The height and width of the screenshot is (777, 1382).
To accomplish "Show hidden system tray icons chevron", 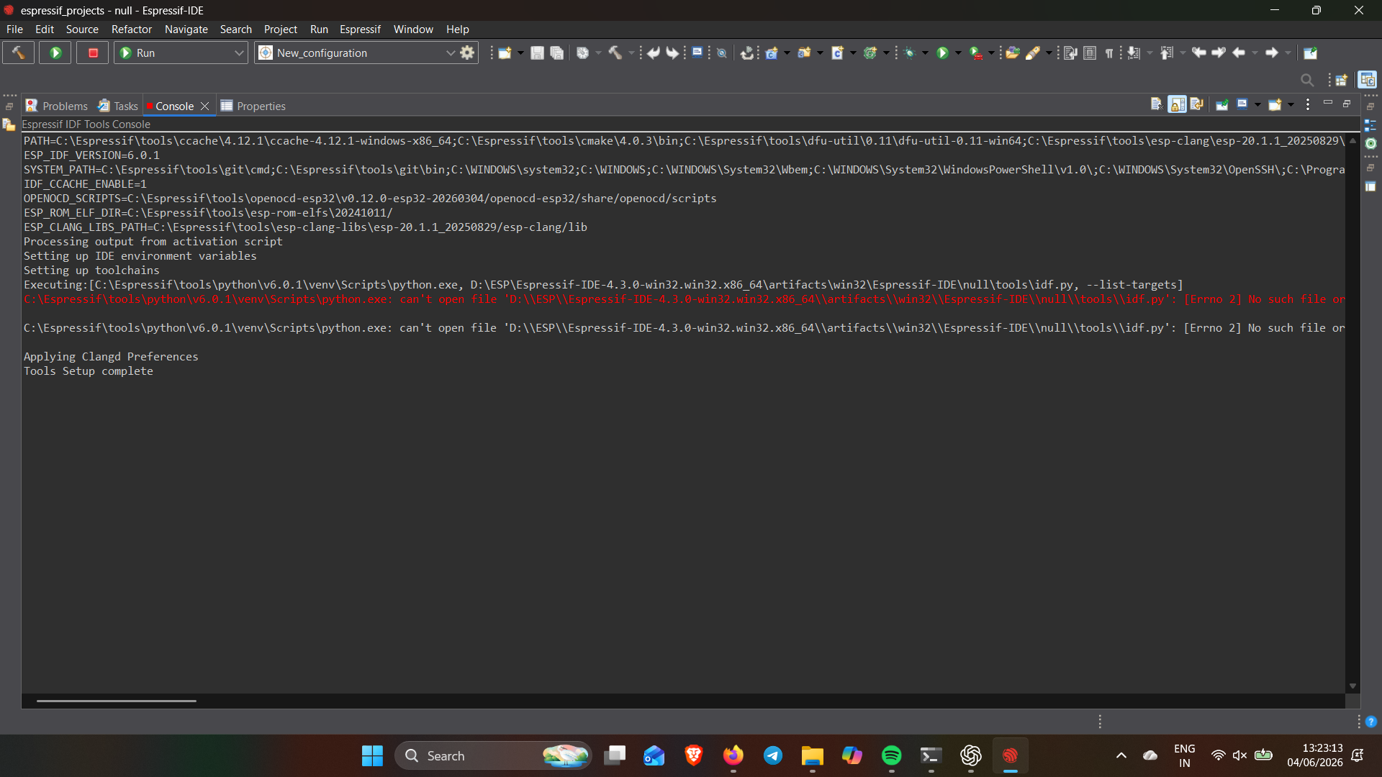I will pos(1121,755).
